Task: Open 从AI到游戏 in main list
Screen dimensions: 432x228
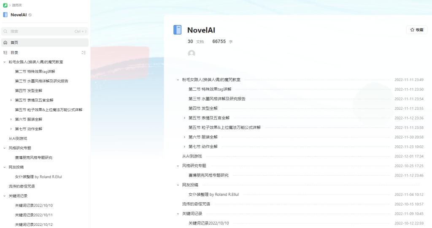Action: coord(192,156)
